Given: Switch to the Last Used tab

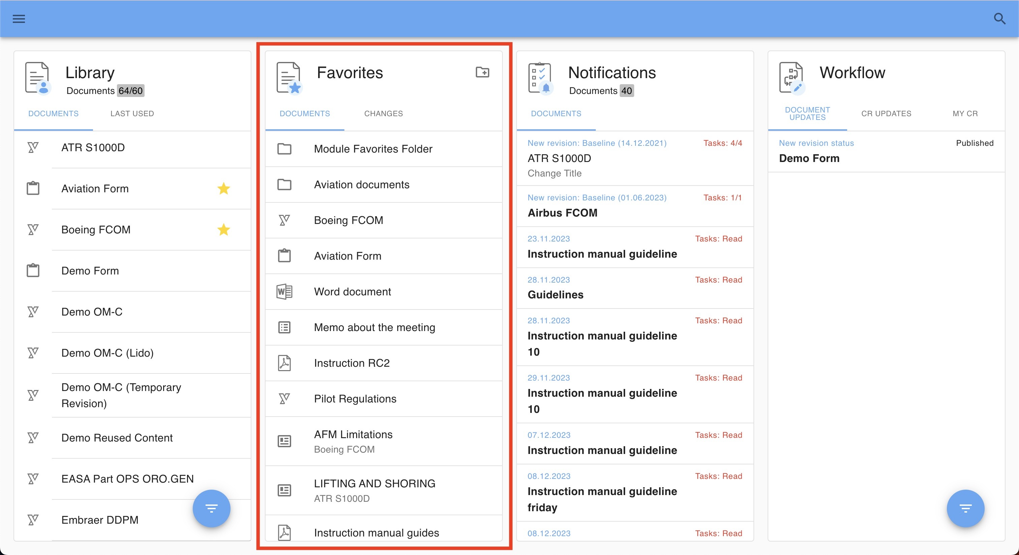Looking at the screenshot, I should pos(132,114).
